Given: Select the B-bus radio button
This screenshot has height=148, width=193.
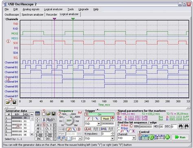Looking at the screenshot, I should pos(119,128).
